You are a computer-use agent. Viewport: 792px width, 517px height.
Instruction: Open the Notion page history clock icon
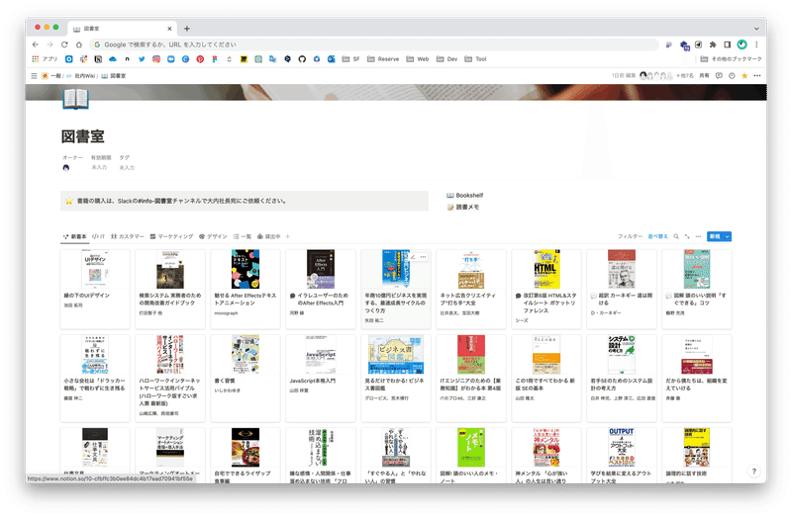coord(732,76)
